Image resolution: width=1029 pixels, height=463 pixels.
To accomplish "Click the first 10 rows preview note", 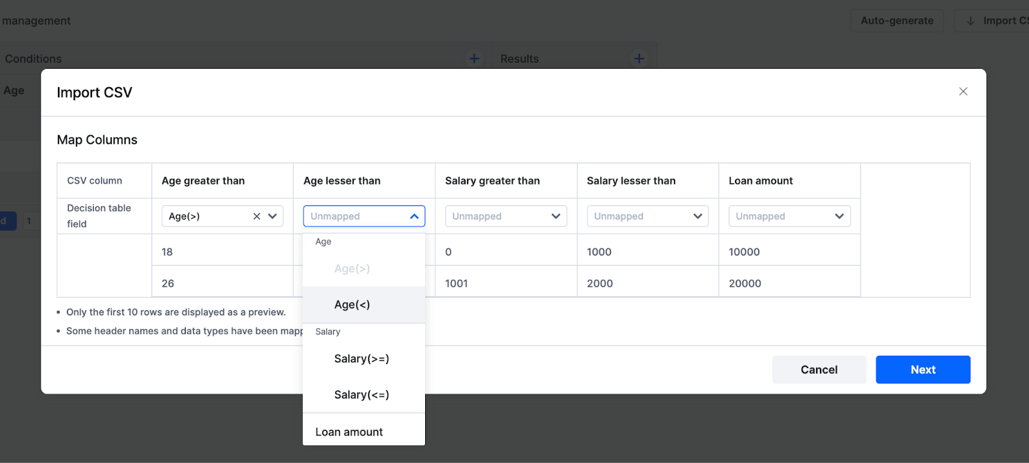I will pyautogui.click(x=176, y=312).
